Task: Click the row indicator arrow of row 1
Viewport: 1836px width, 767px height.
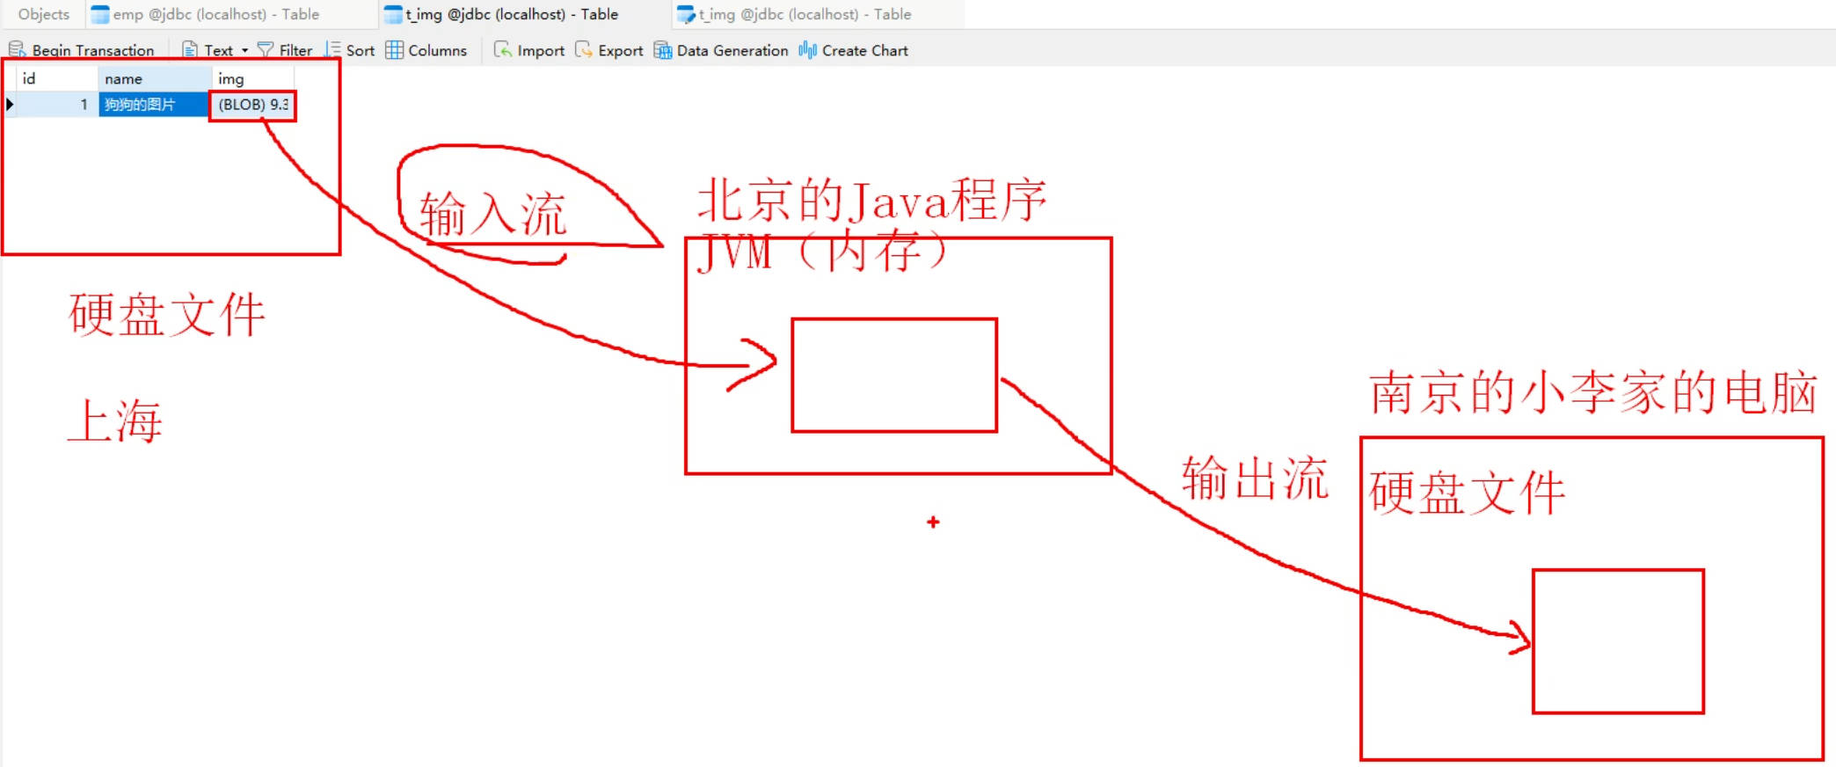Action: point(10,105)
